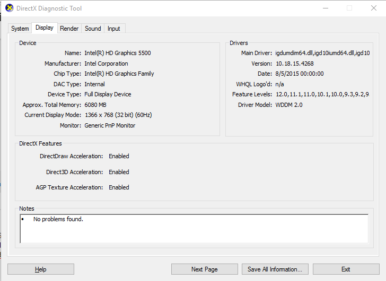Click the Feature Levels value '12.0,11.1,11.0'
The height and width of the screenshot is (281, 386).
(295, 94)
